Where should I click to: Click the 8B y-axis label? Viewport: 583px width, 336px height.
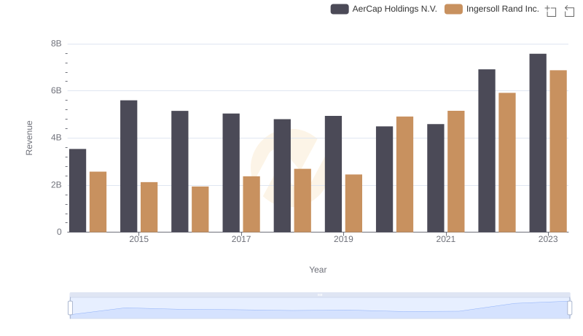click(56, 44)
